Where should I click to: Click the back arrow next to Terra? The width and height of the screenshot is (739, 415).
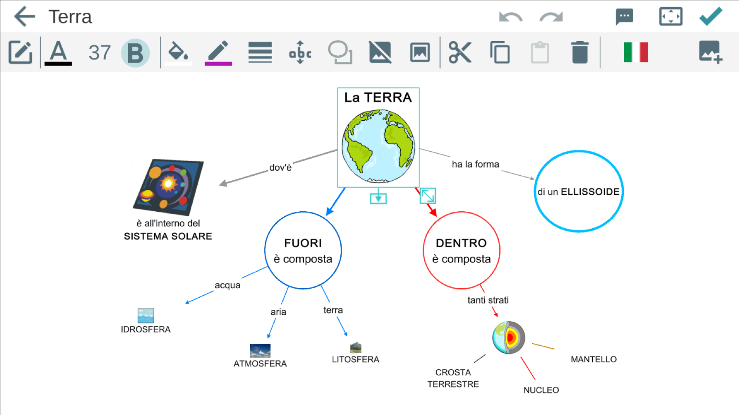25,17
